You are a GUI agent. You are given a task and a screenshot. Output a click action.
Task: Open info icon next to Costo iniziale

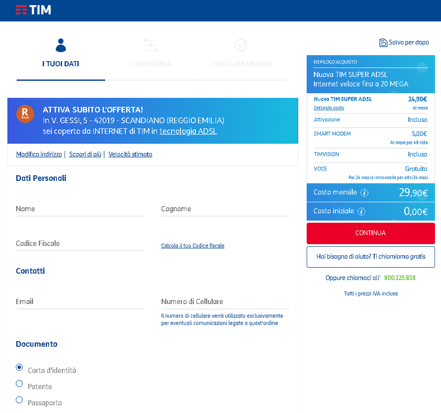[x=361, y=211]
